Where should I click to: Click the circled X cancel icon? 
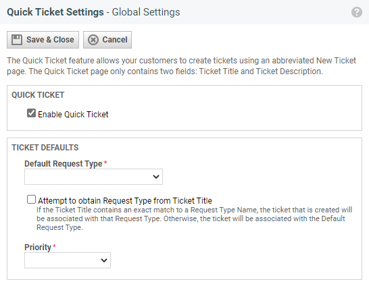pos(93,40)
